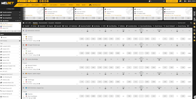Show QR code next to Android button
This screenshot has height=99, width=196.
pyautogui.click(x=26, y=1)
